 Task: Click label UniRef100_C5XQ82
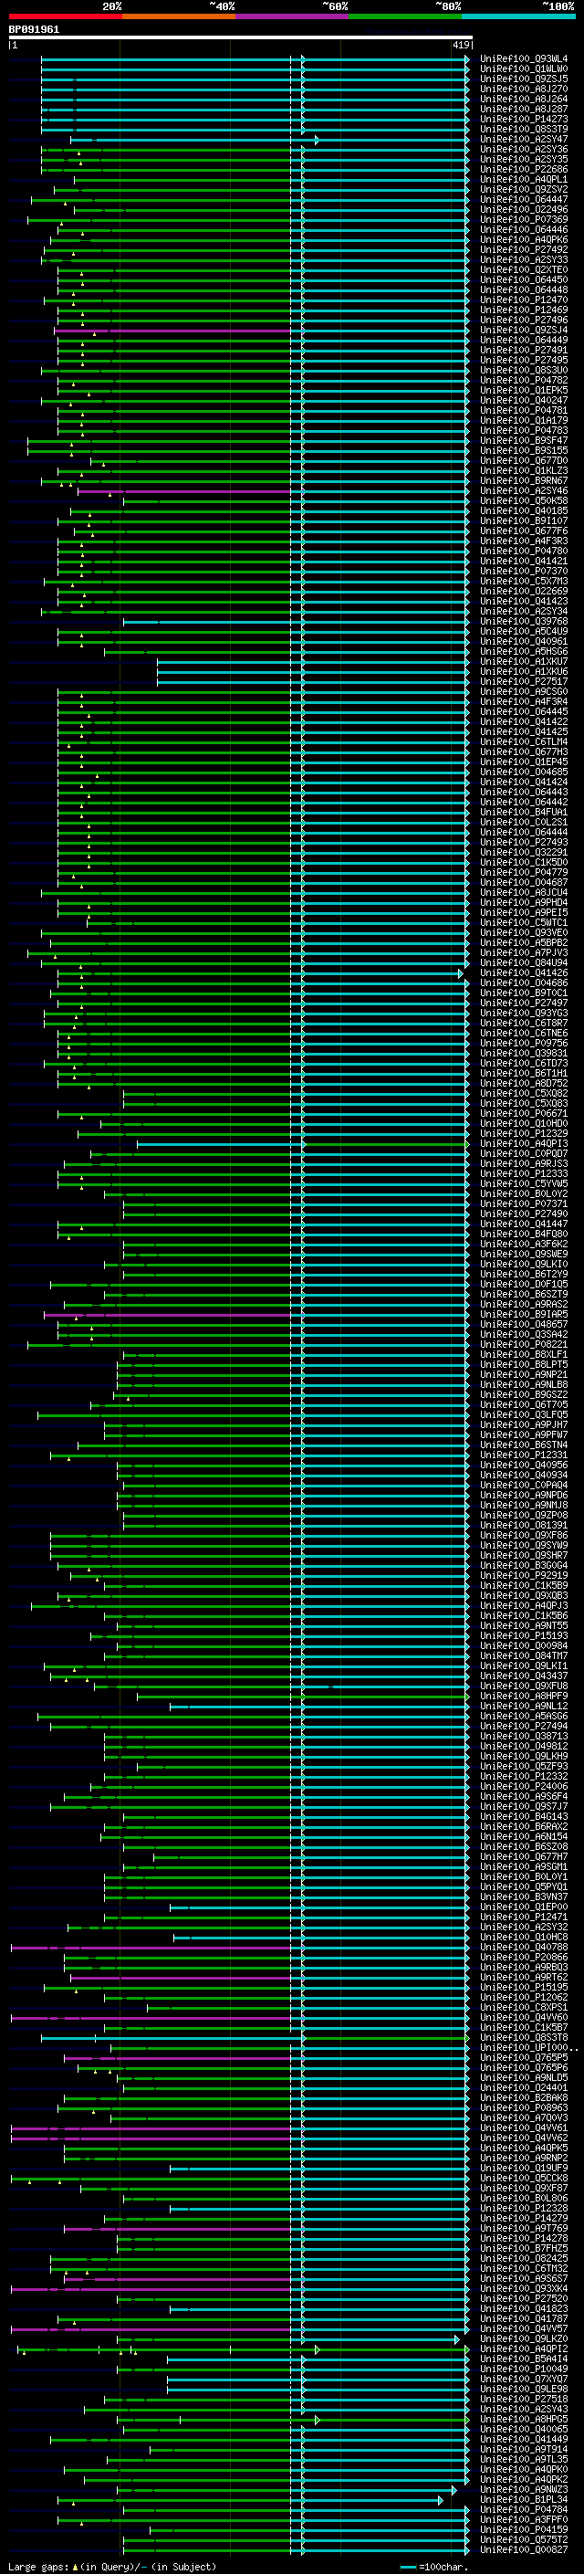[524, 1093]
